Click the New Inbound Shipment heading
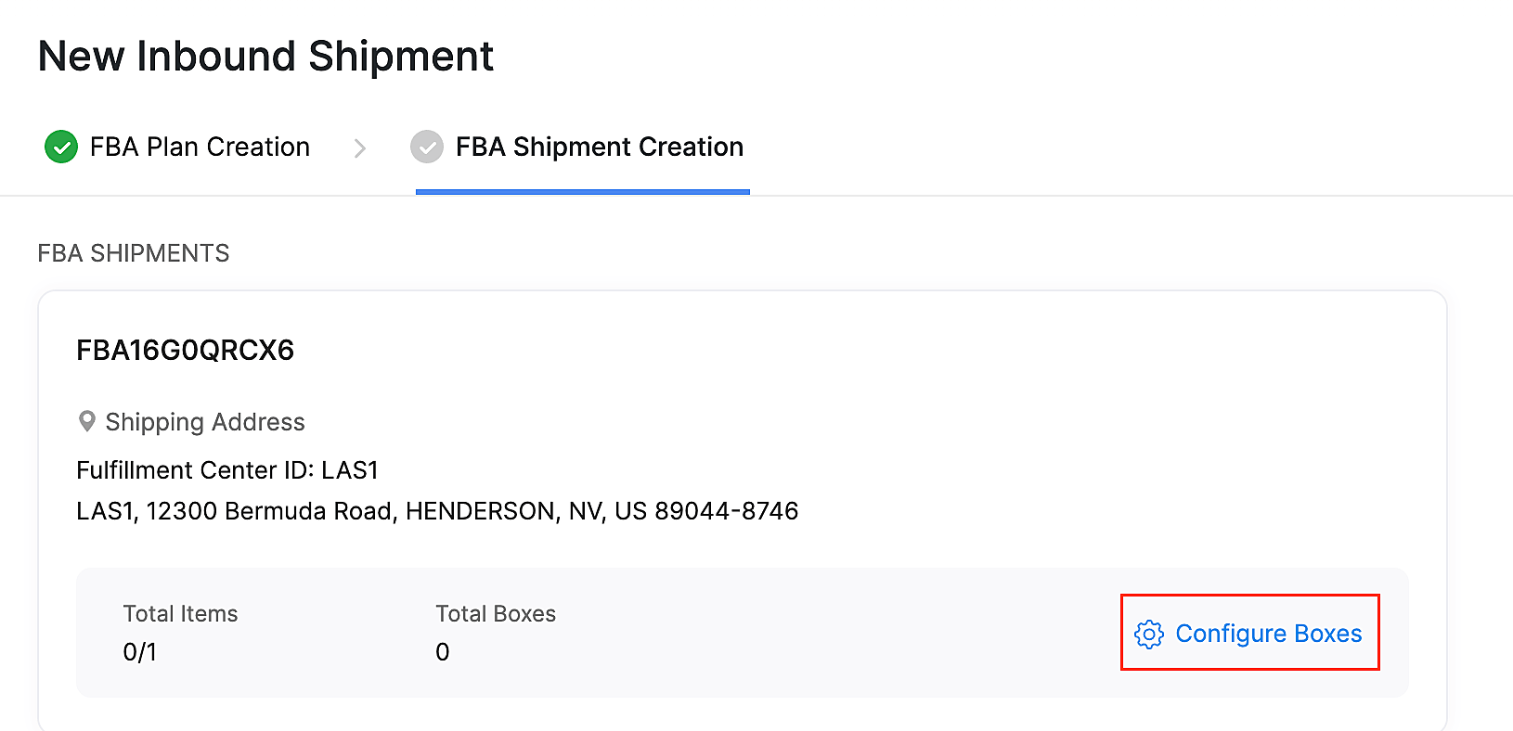Screen dimensions: 1513x731 point(265,56)
